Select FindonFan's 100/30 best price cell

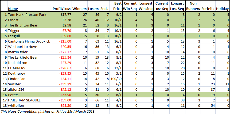[x=116, y=79]
